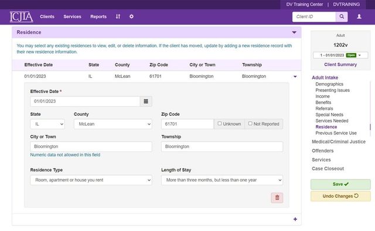The width and height of the screenshot is (375, 231).
Task: Open the Client Summary link
Action: 340,65
